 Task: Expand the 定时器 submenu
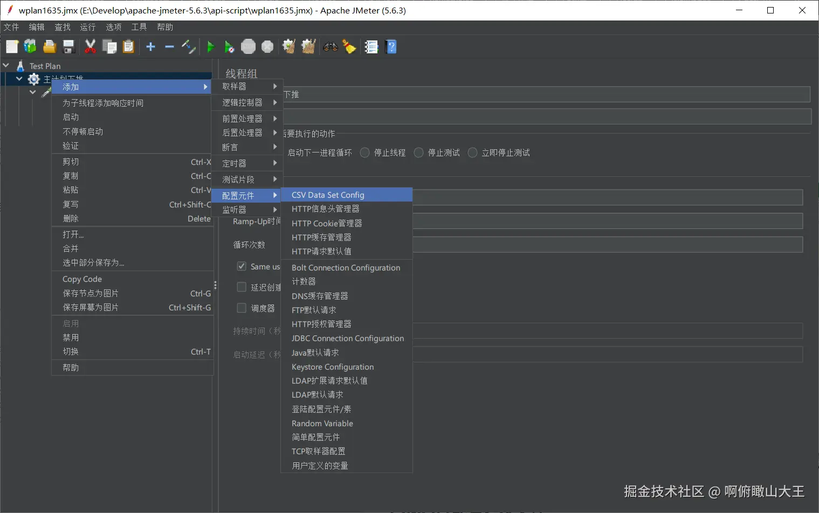(x=247, y=163)
